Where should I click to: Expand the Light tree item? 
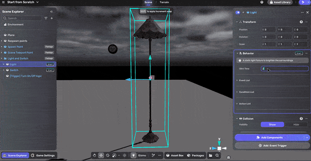click(x=3, y=64)
